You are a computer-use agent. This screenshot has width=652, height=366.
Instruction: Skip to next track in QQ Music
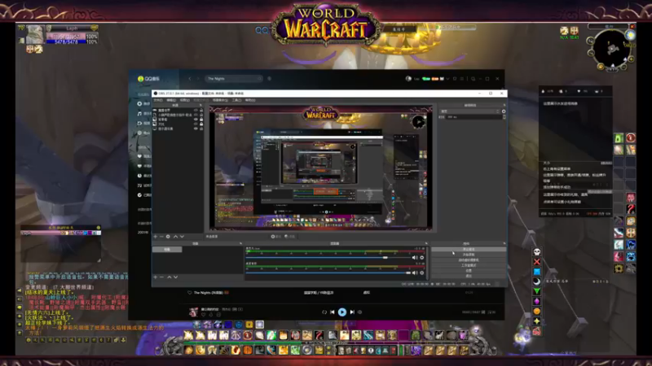352,312
